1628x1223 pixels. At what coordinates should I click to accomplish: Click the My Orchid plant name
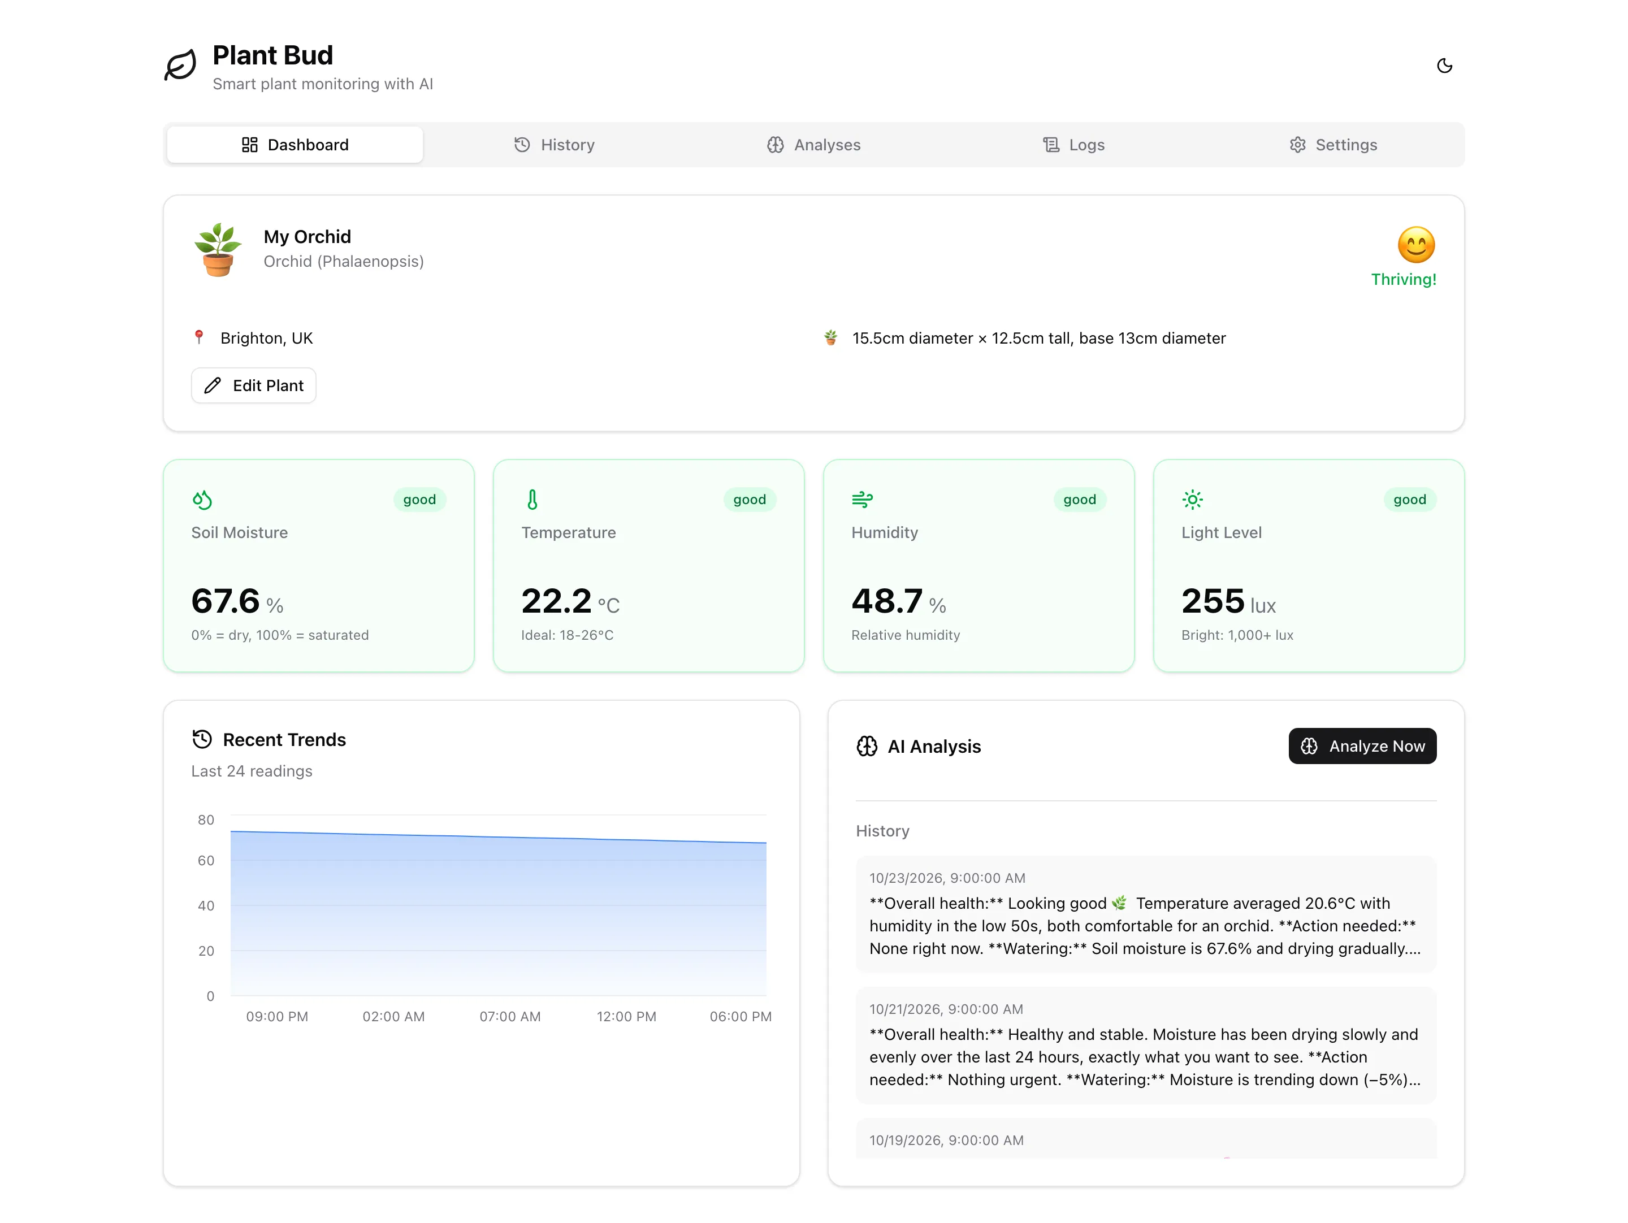coord(307,237)
